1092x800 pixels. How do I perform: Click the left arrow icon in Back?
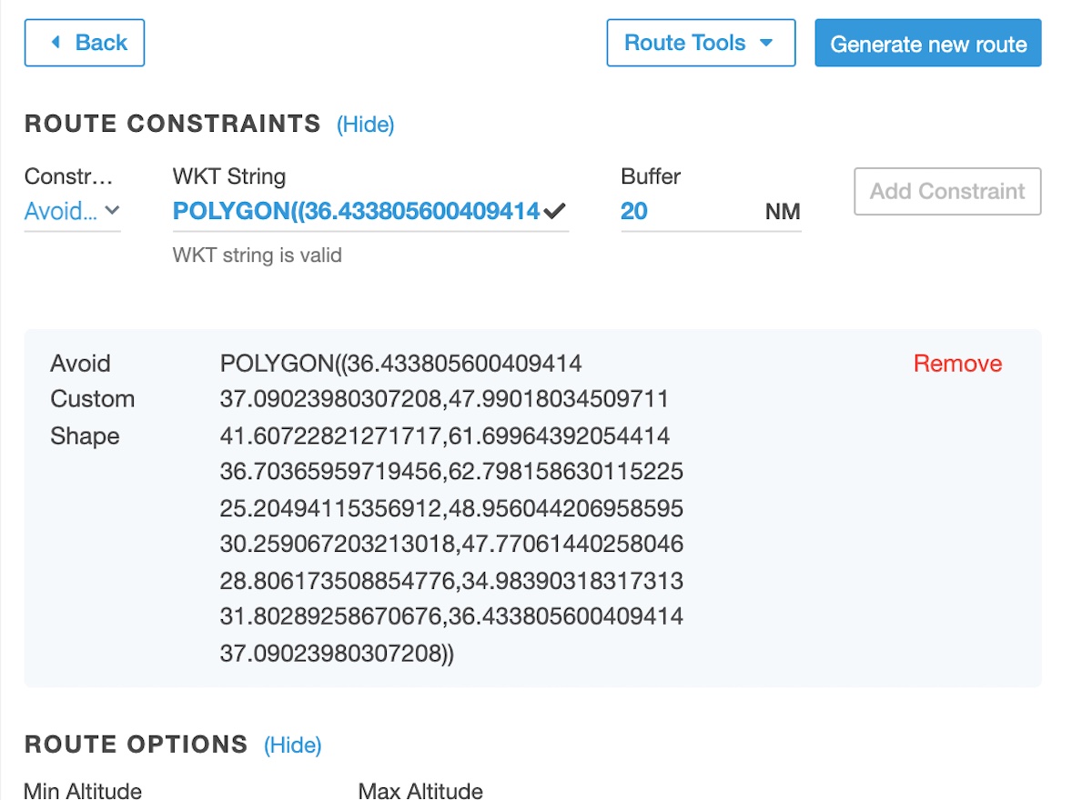56,43
